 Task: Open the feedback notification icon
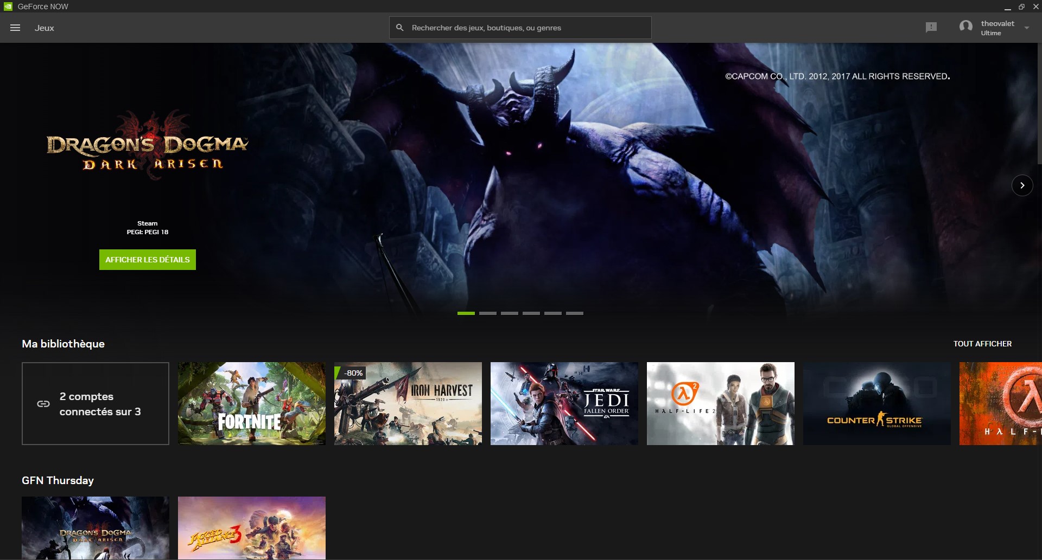coord(931,28)
